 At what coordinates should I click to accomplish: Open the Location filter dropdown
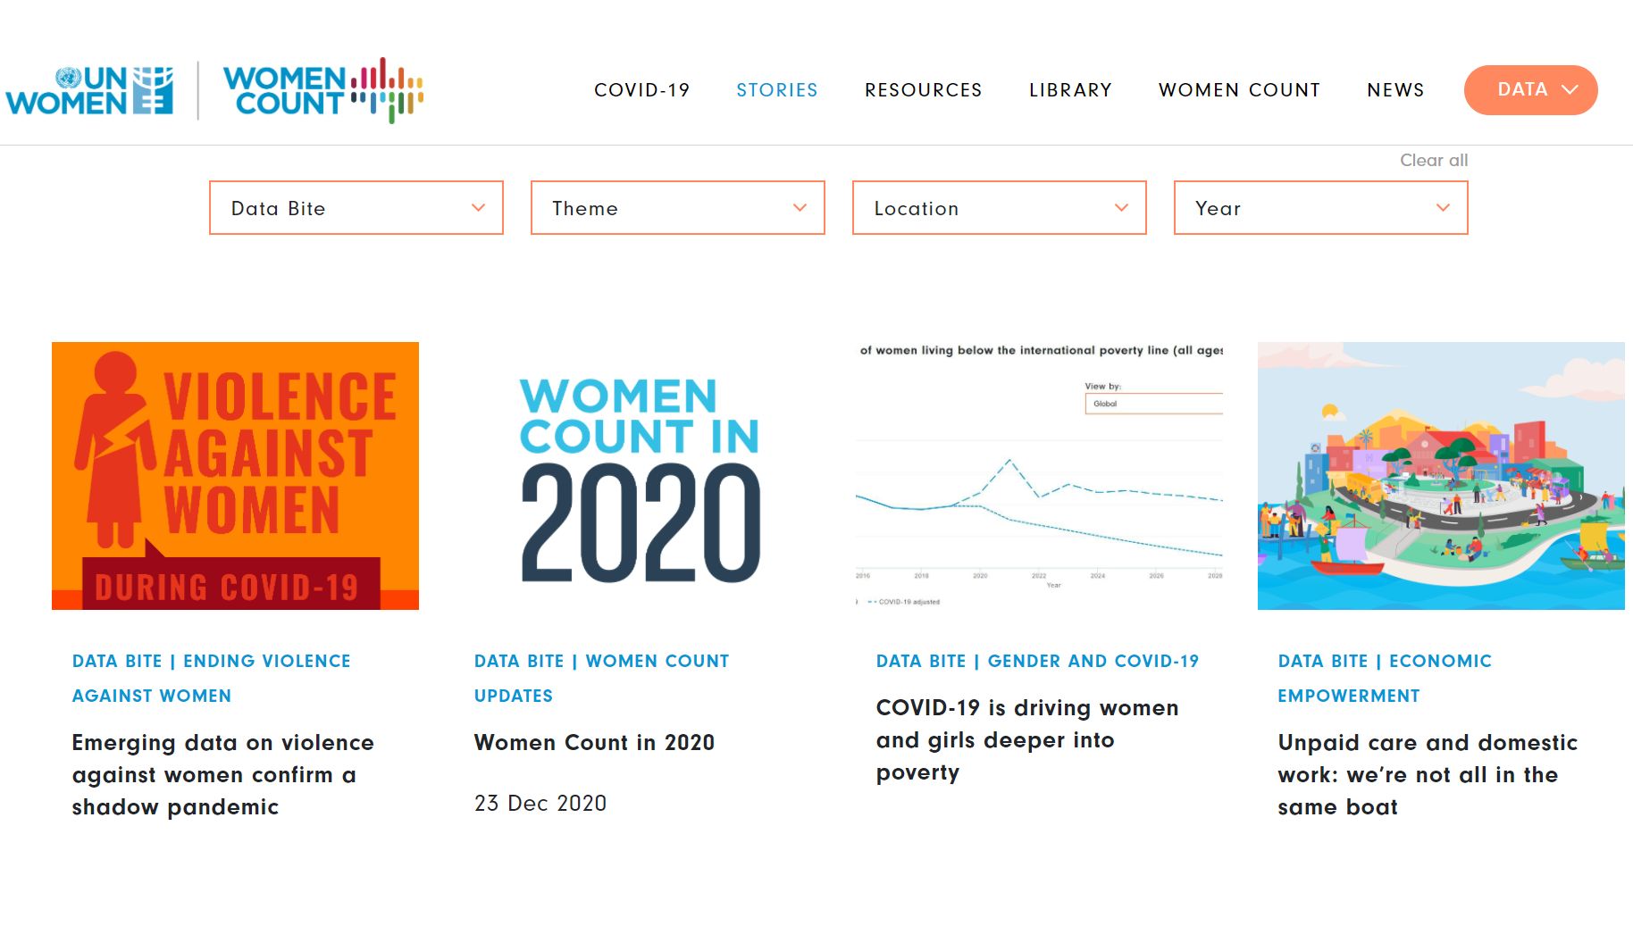[1000, 208]
